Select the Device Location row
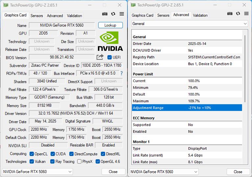The image size is (252, 177). click(187, 64)
